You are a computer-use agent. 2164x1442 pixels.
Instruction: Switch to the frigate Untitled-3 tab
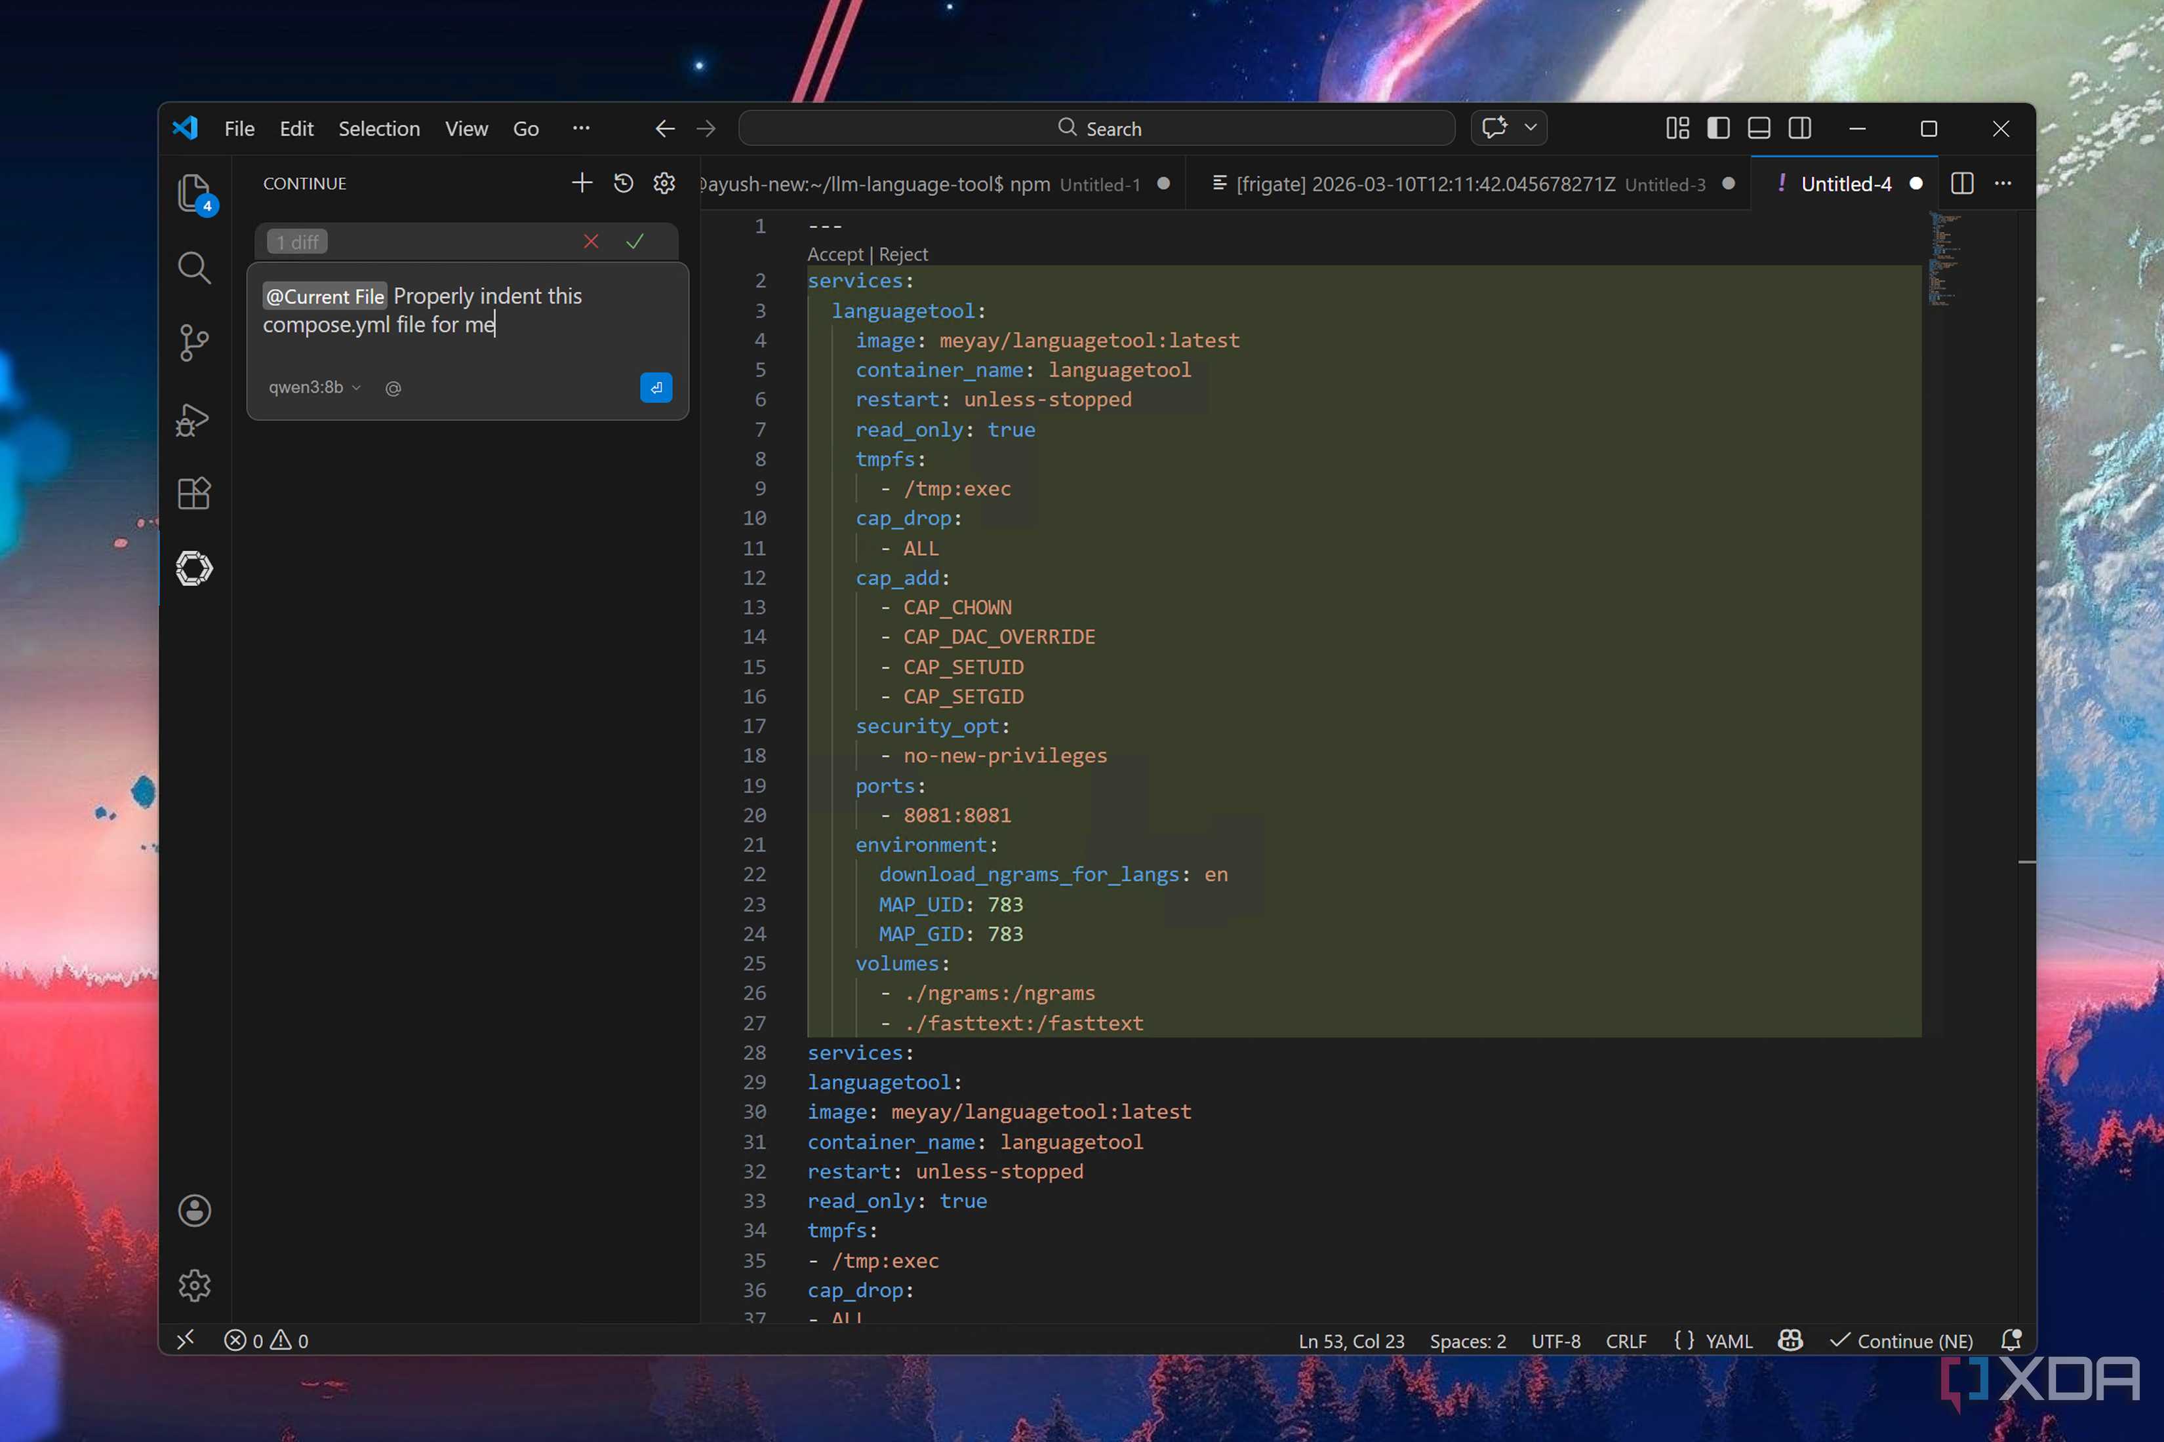[x=1470, y=184]
